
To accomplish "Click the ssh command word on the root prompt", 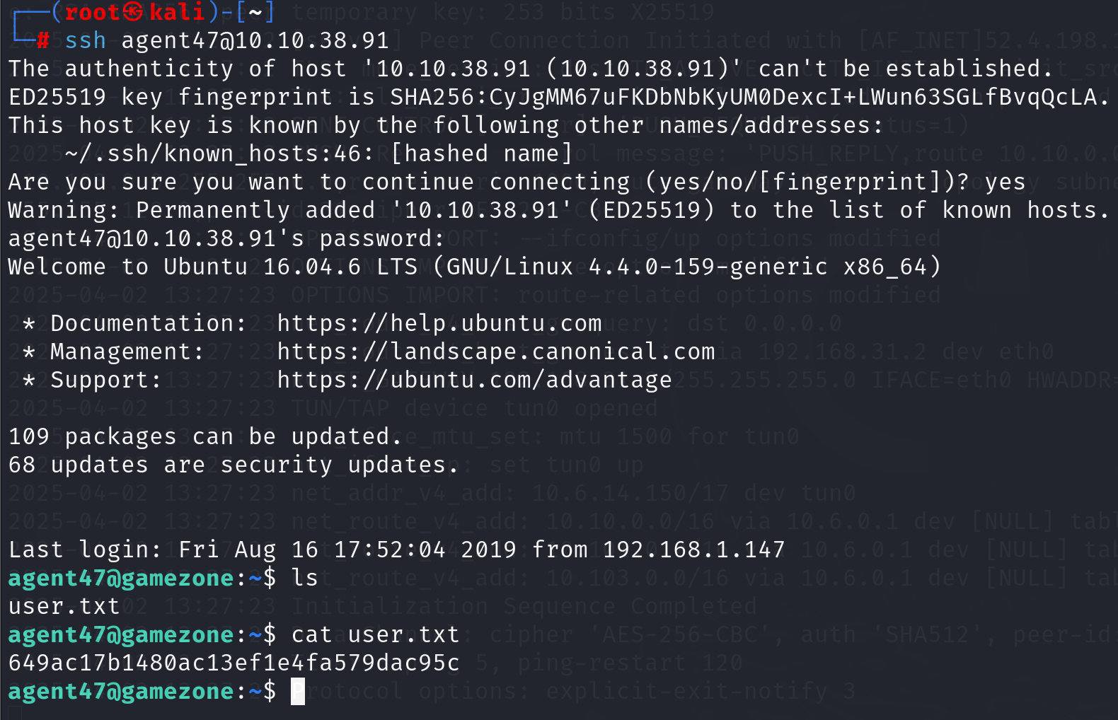I will 85,40.
